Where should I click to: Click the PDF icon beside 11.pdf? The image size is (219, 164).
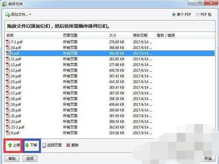coord(8,59)
